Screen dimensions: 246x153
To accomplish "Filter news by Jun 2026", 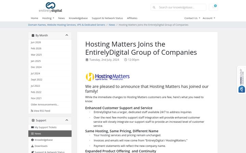I will pyautogui.click(x=50, y=42).
